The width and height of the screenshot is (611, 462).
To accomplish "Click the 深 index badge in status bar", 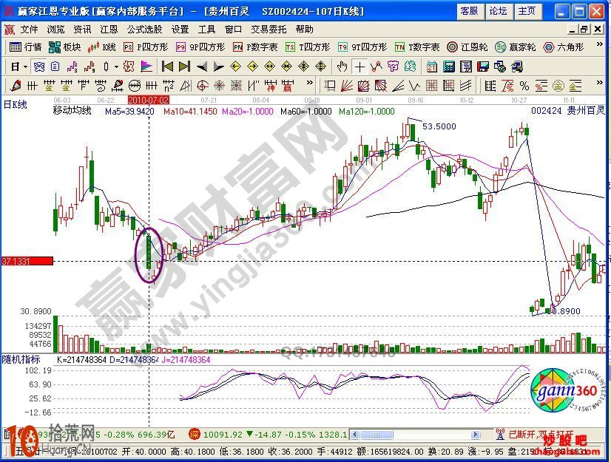I will pos(195,434).
